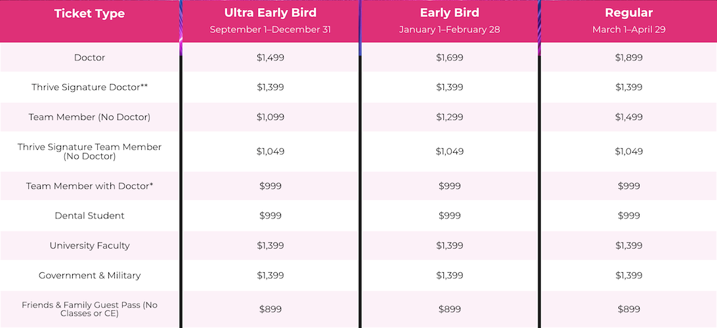This screenshot has width=717, height=328.
Task: Click the Team Member with Doctor label
Action: click(89, 186)
